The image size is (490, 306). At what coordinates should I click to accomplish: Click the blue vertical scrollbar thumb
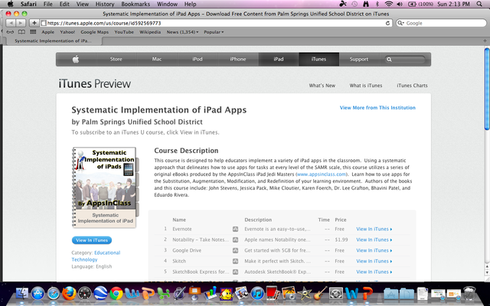click(x=487, y=89)
